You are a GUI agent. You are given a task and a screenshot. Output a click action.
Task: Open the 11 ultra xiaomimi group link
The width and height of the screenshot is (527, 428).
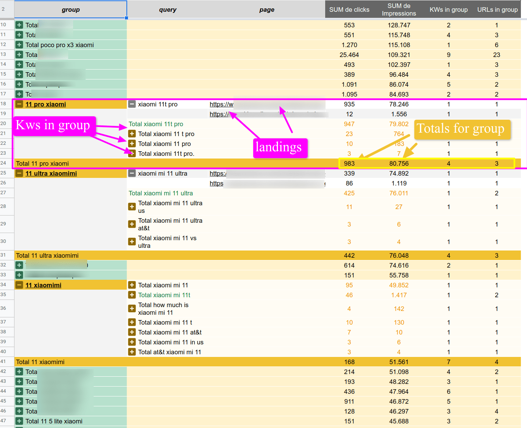click(51, 173)
